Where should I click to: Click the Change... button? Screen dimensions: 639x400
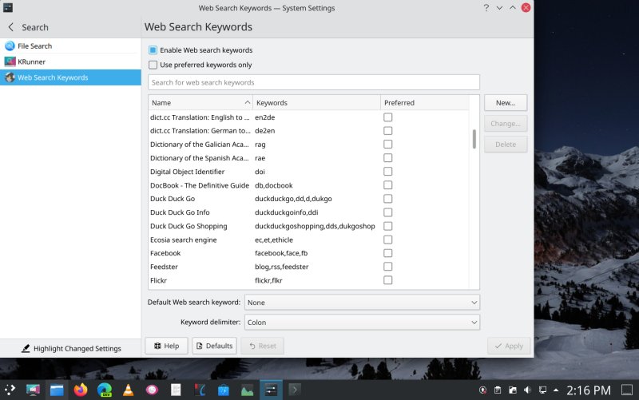(506, 124)
